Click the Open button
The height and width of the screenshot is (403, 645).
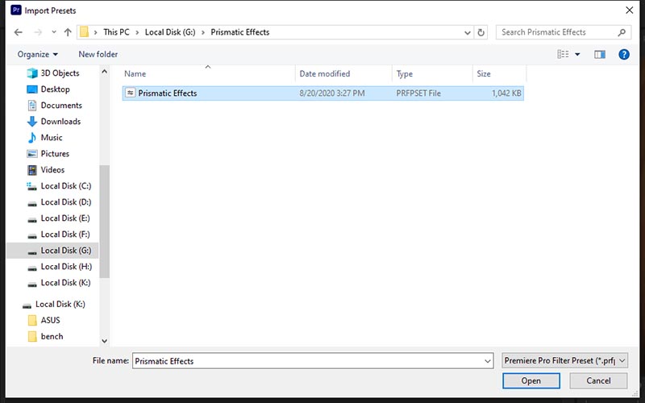pyautogui.click(x=531, y=380)
